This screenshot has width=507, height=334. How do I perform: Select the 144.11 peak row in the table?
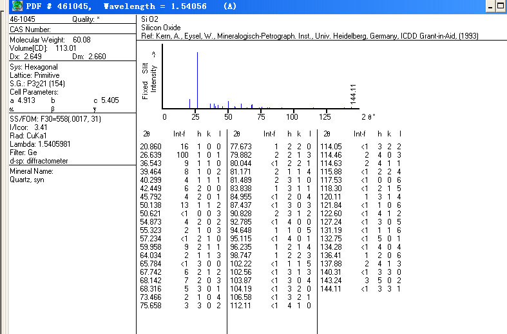pos(361,289)
